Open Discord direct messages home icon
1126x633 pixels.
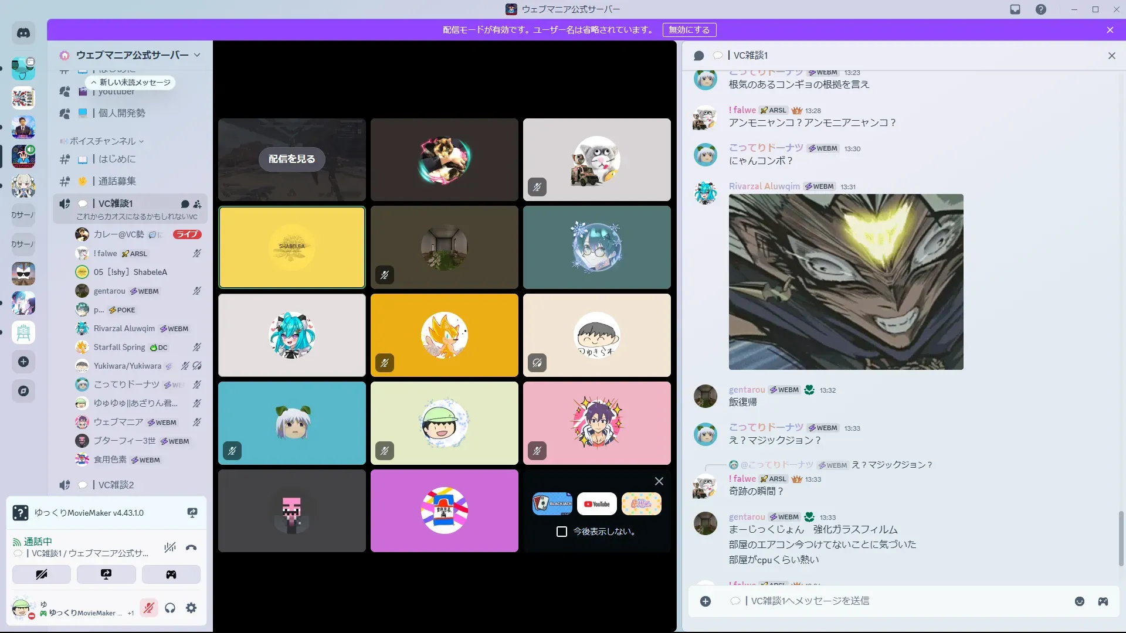pyautogui.click(x=23, y=33)
